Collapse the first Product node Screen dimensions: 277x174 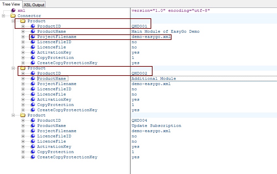[13, 21]
